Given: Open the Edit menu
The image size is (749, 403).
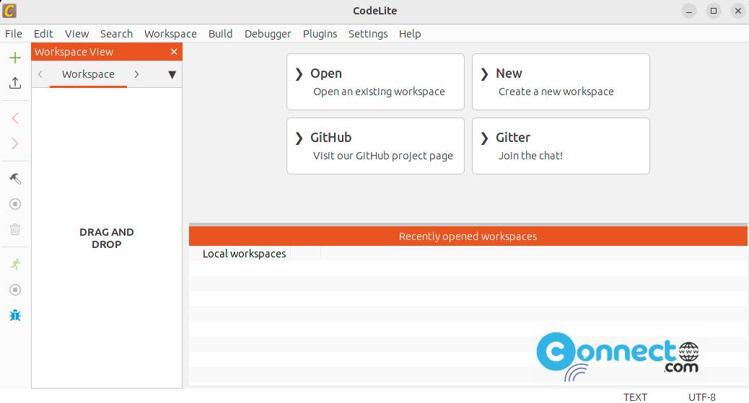Looking at the screenshot, I should pyautogui.click(x=43, y=34).
